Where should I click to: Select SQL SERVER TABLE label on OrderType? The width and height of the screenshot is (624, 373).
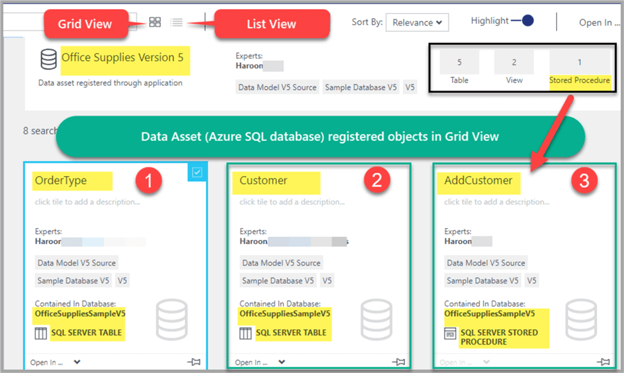coord(87,333)
